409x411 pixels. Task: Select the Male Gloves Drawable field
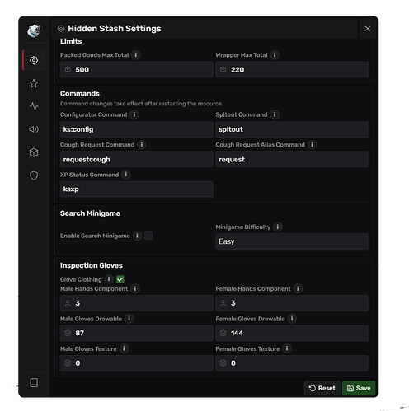point(137,333)
